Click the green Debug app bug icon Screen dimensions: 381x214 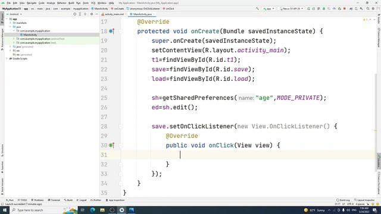click(x=324, y=8)
